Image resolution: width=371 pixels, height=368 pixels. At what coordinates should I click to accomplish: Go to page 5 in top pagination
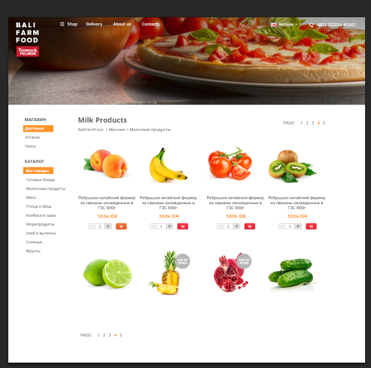pos(324,123)
